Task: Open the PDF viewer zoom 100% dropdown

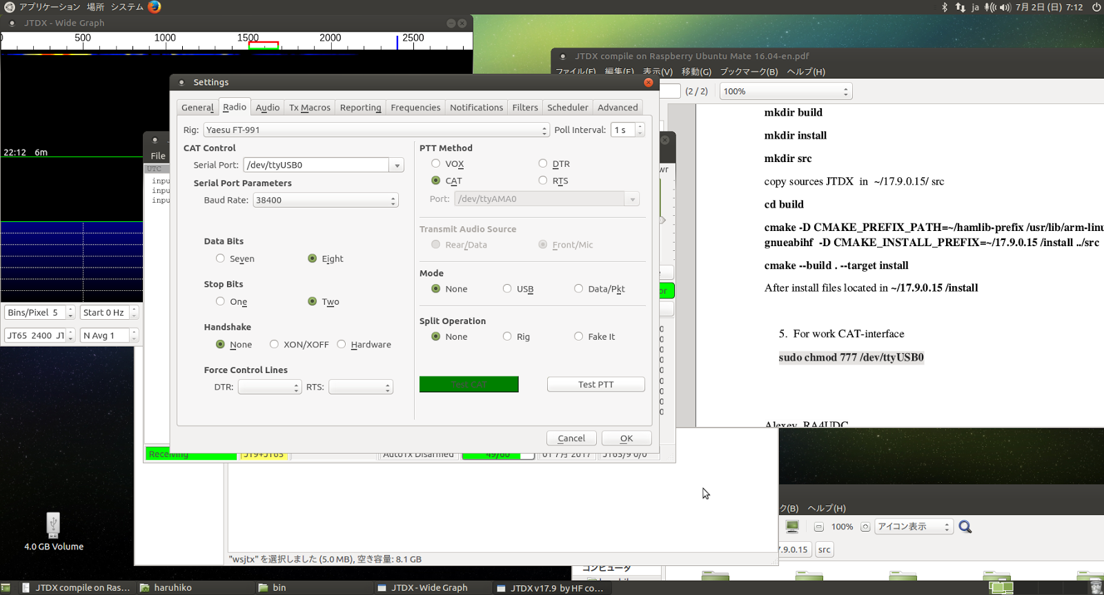Action: pos(786,91)
